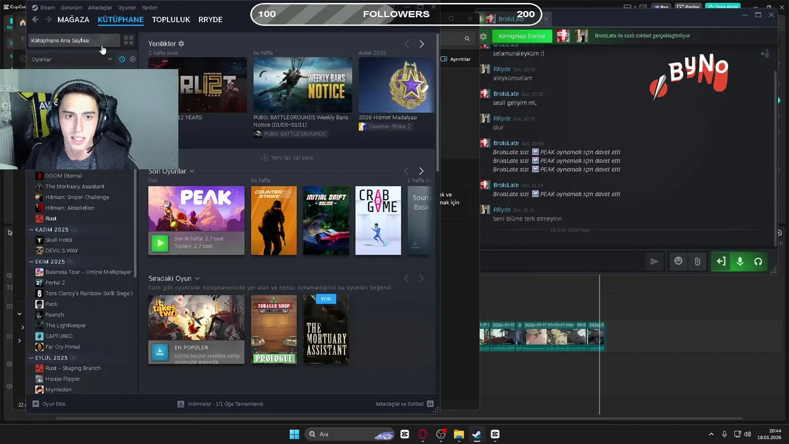Viewport: 789px width, 444px height.
Task: Click the Yenilikler settings gear icon
Action: click(x=181, y=44)
